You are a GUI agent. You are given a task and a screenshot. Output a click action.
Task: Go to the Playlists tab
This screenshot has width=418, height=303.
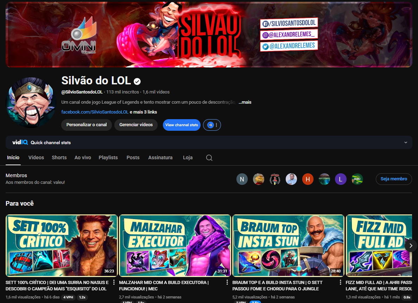108,157
